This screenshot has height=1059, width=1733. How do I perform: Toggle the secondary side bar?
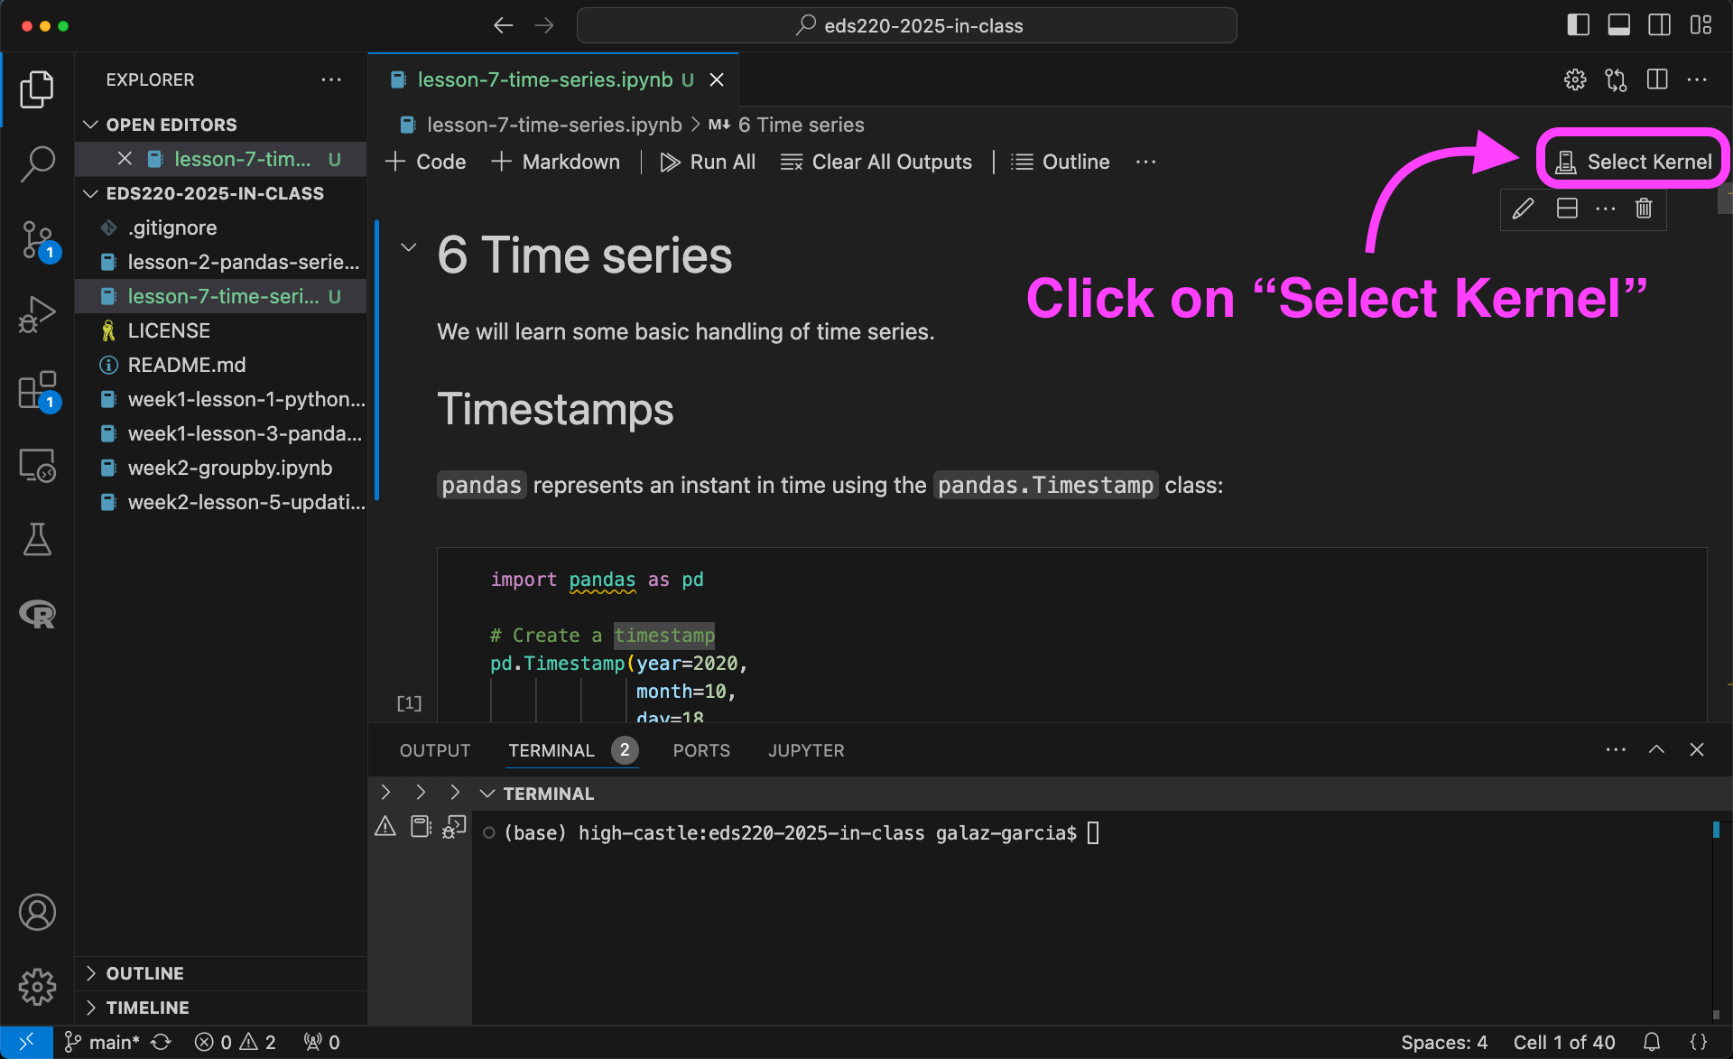click(1659, 25)
